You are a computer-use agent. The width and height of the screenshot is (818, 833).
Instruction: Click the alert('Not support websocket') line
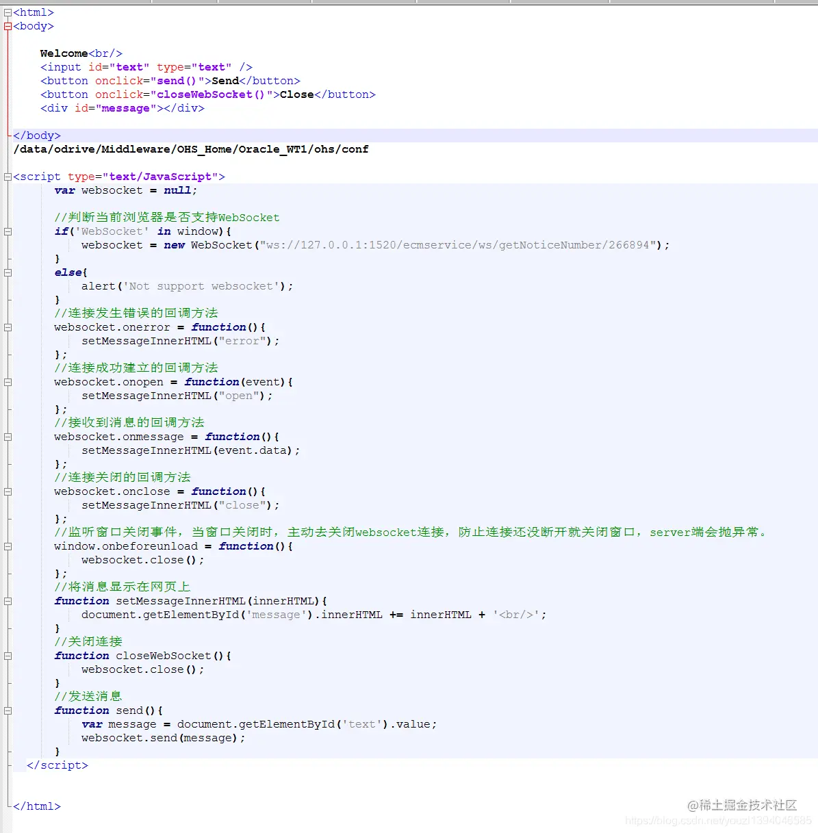coord(188,286)
